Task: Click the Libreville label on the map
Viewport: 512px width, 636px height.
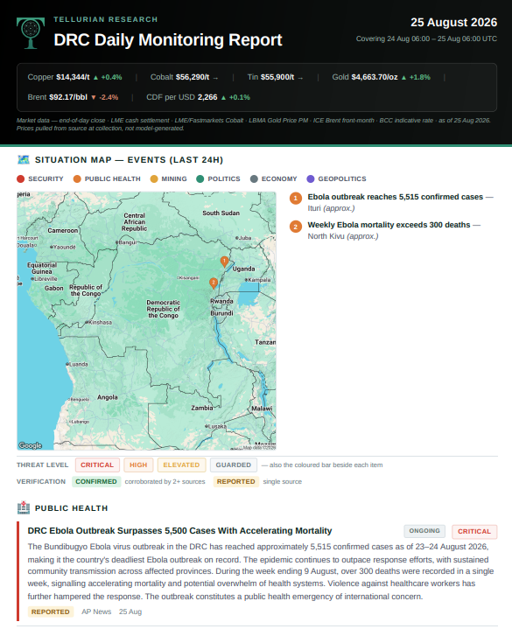Action: (46, 279)
